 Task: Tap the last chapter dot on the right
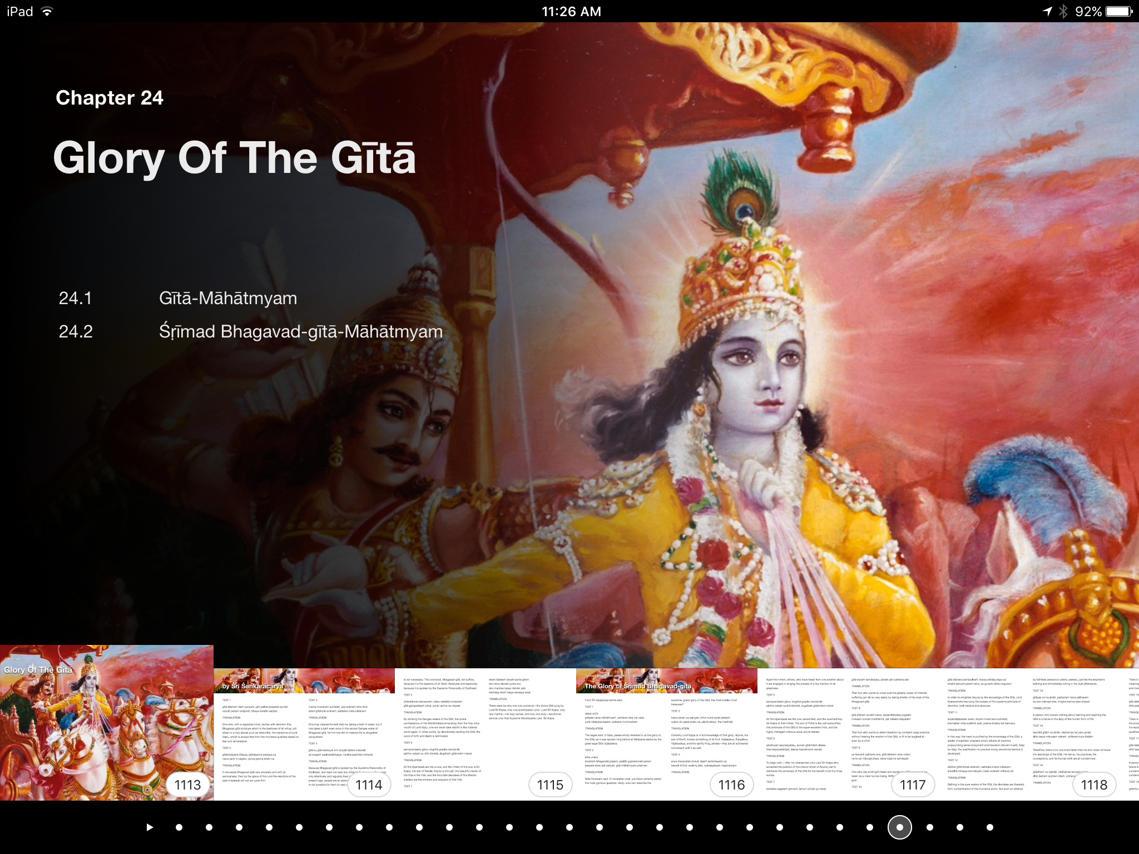[990, 827]
